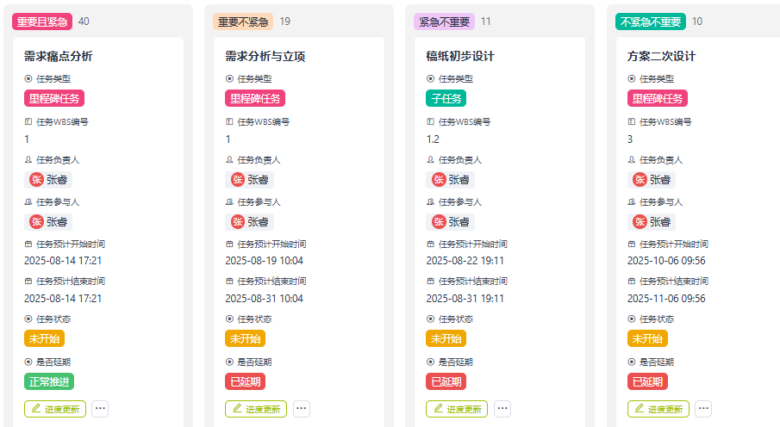Click 张睿 participant avatar in 需求分析与立项 card
780x427 pixels.
(237, 221)
